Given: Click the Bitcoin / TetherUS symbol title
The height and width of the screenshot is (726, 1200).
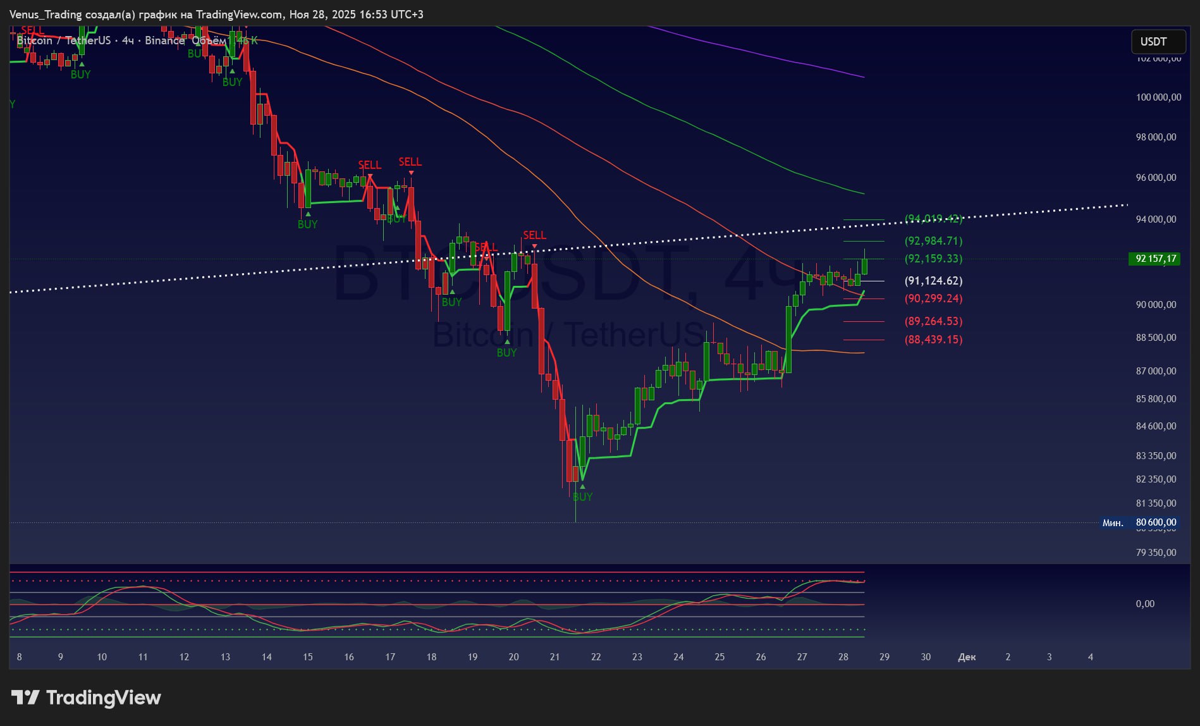Looking at the screenshot, I should click(x=63, y=40).
